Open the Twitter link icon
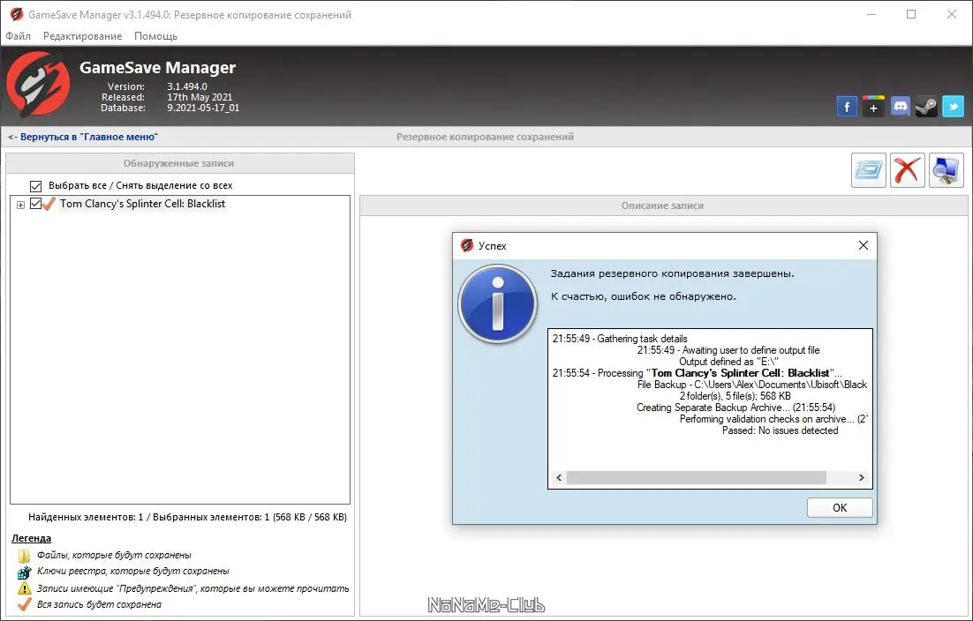 (954, 107)
